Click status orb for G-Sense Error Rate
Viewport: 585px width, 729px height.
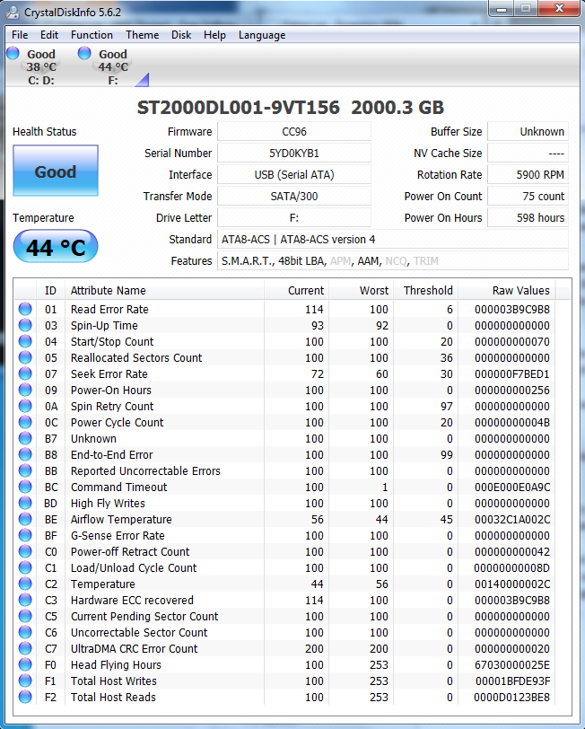25,535
